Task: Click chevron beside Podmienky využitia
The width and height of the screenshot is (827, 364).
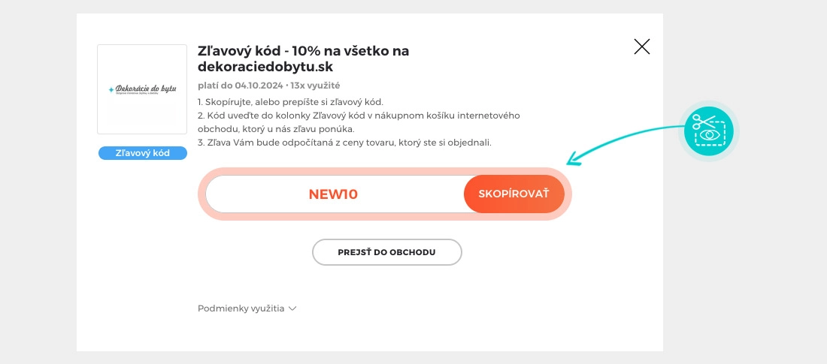Action: pyautogui.click(x=292, y=308)
